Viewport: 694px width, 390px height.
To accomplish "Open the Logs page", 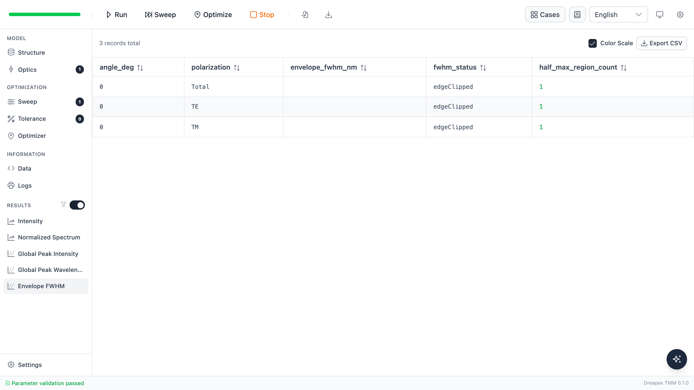I will 46,186.
